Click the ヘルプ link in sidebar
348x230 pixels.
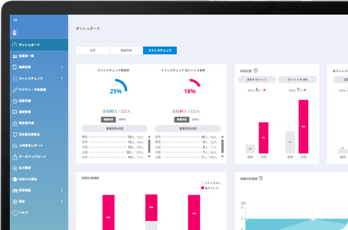point(23,213)
